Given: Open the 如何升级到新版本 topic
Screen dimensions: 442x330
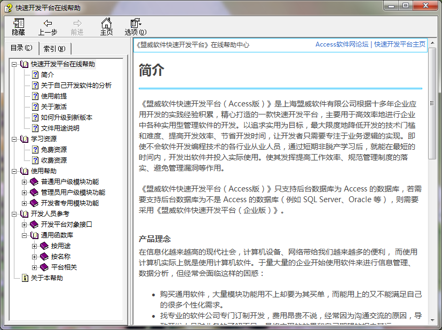Looking at the screenshot, I should tap(67, 118).
